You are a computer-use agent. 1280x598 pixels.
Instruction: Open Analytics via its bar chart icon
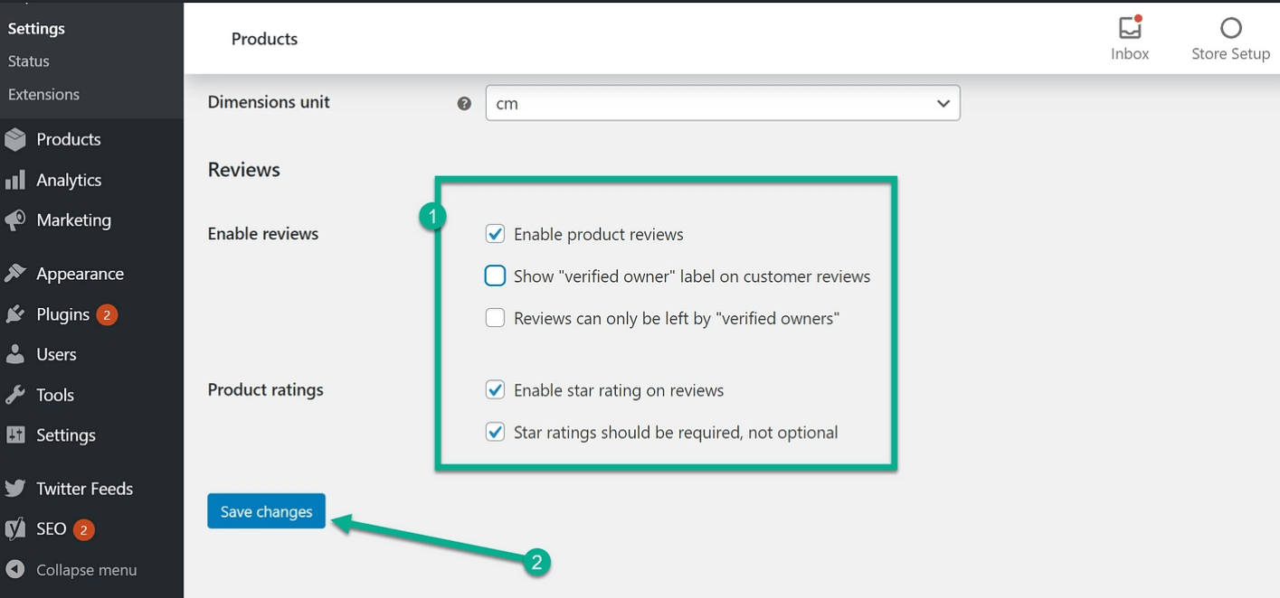coord(15,180)
